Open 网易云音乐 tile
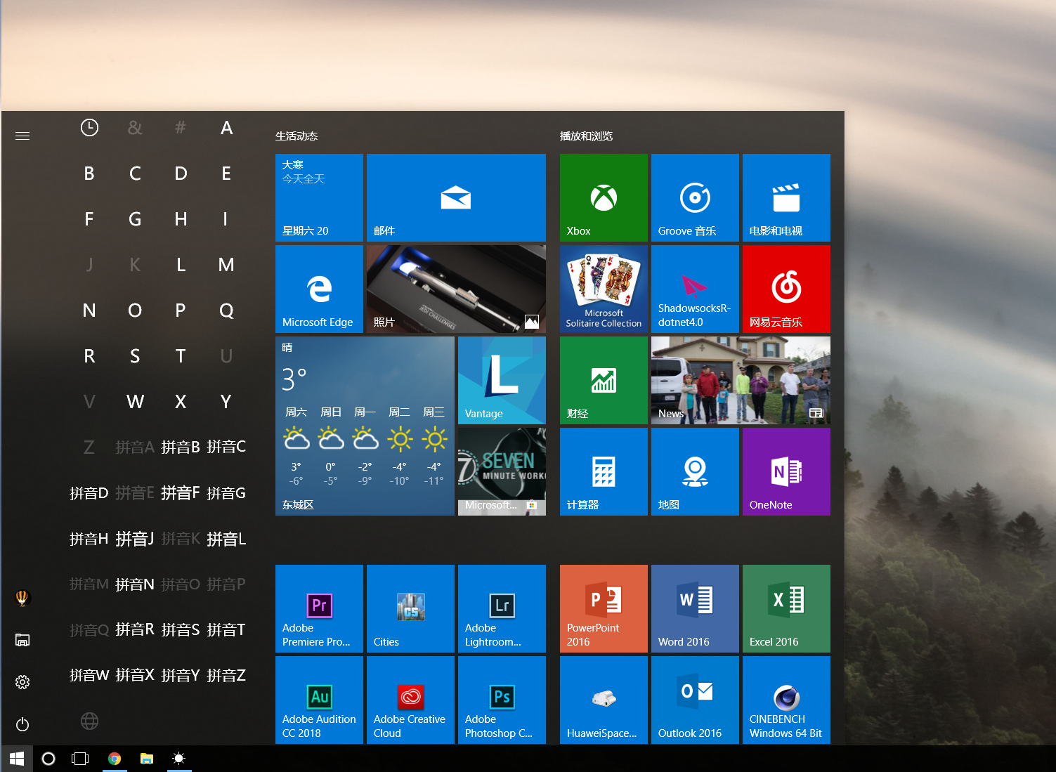 pyautogui.click(x=786, y=289)
